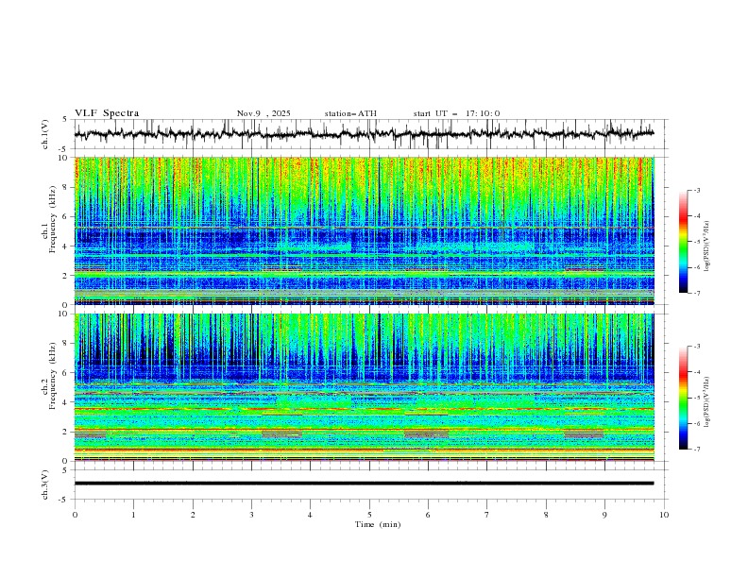Click the ch.1 waveform trace panel
The width and height of the screenshot is (748, 578).
pos(371,134)
